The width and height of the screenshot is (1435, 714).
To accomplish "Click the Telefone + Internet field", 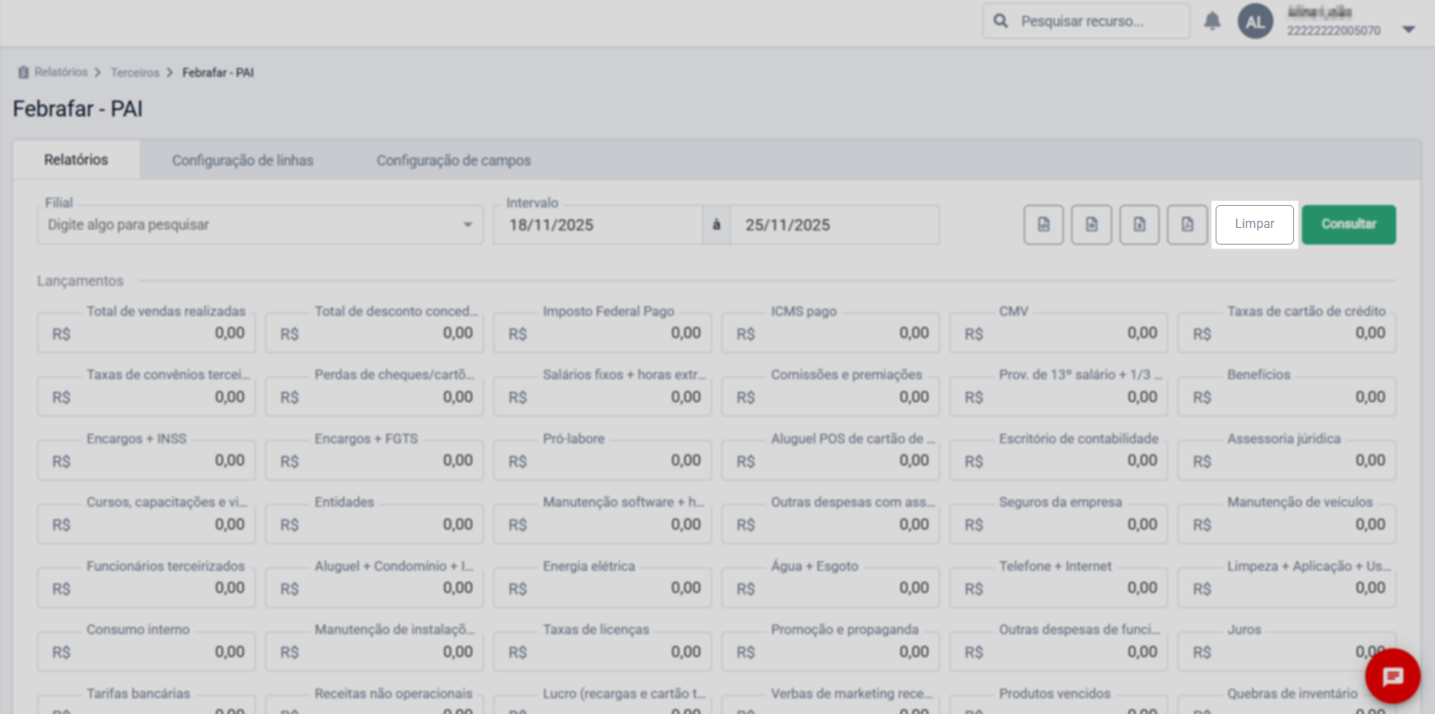I will (x=1059, y=588).
